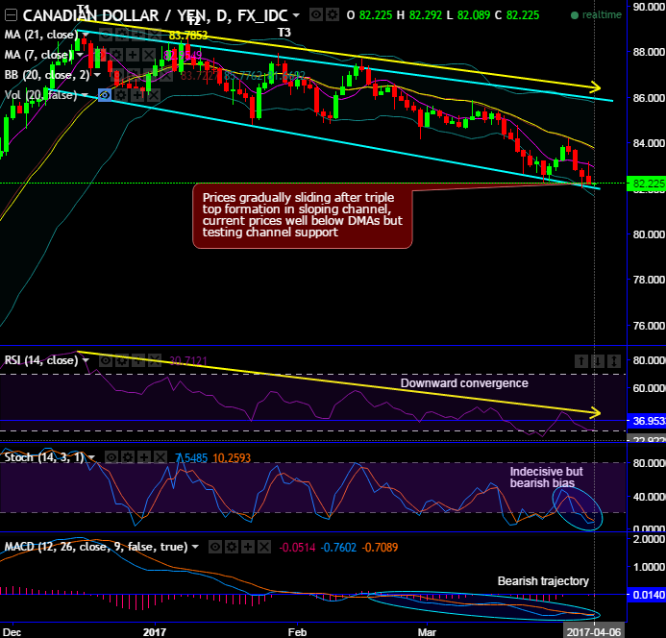Viewport: 666px width, 638px height.
Task: Open MA (21, close) settings gear
Action: point(121,35)
